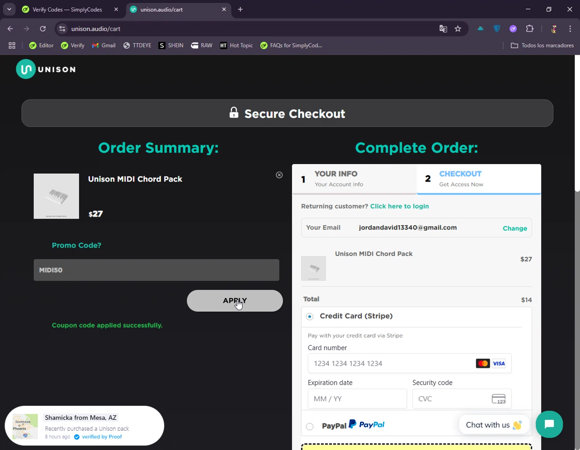Click the Mastercard icon in card field
Viewport: 580px width, 450px height.
tap(483, 363)
